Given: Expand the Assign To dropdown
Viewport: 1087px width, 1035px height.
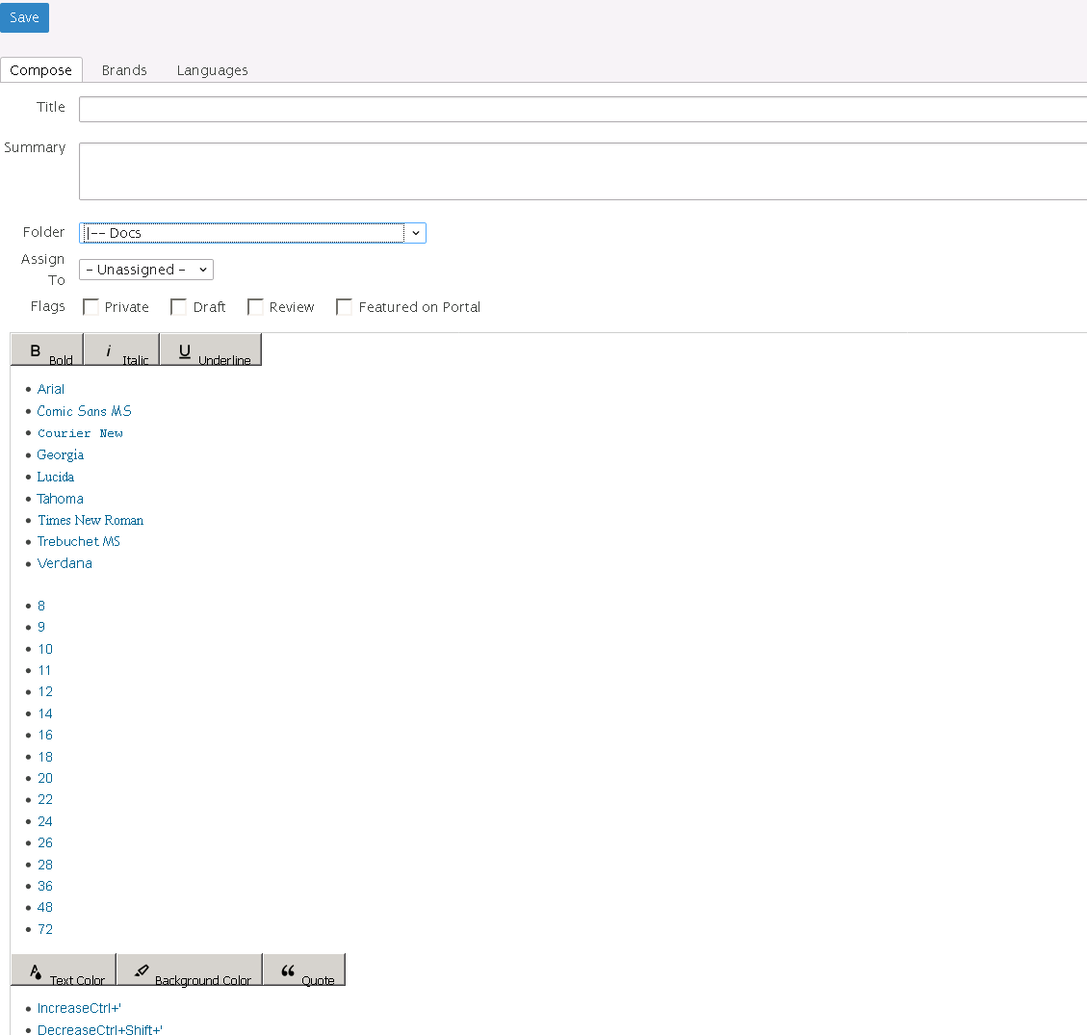Looking at the screenshot, I should point(146,270).
